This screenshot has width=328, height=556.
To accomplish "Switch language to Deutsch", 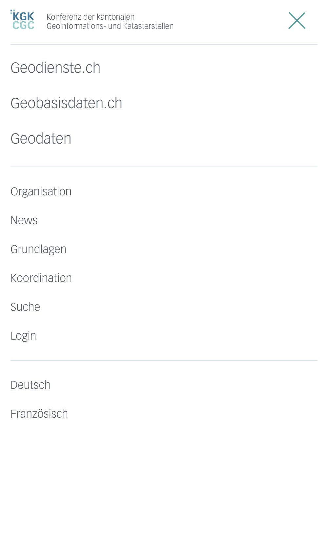I will pos(31,385).
